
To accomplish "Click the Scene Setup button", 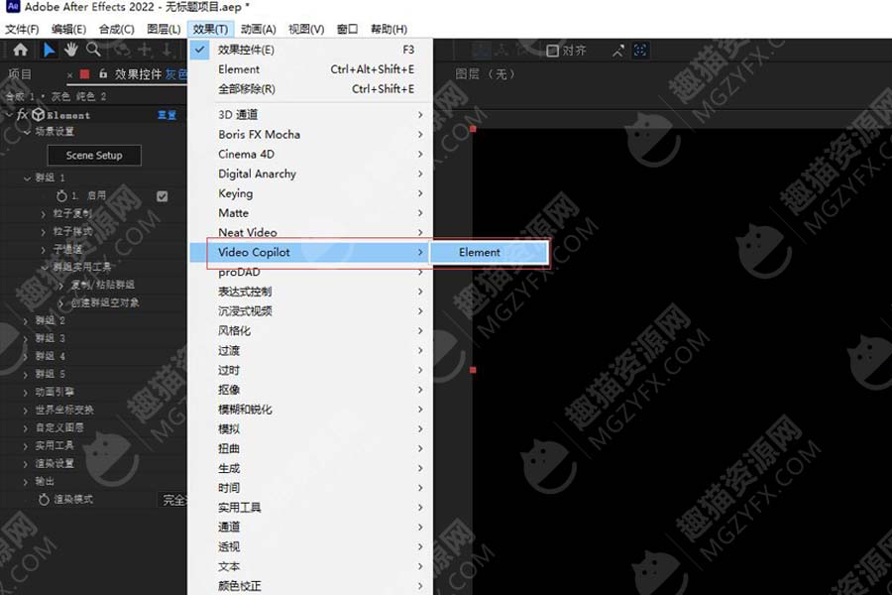I will (94, 156).
